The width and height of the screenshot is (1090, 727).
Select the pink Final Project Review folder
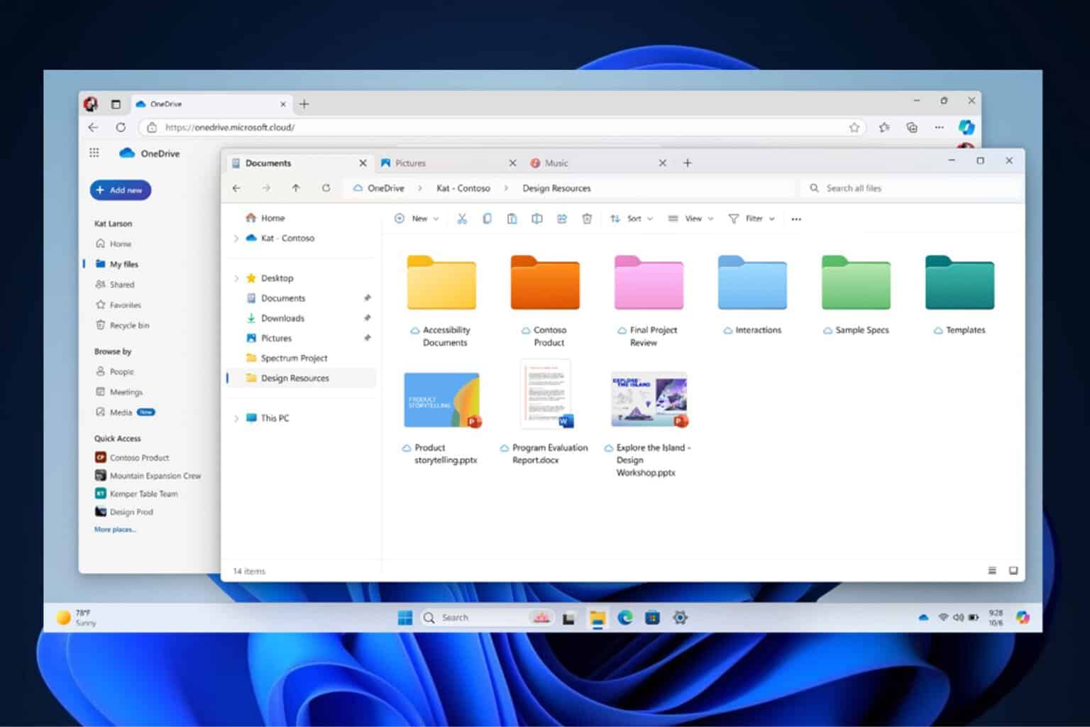coord(649,301)
